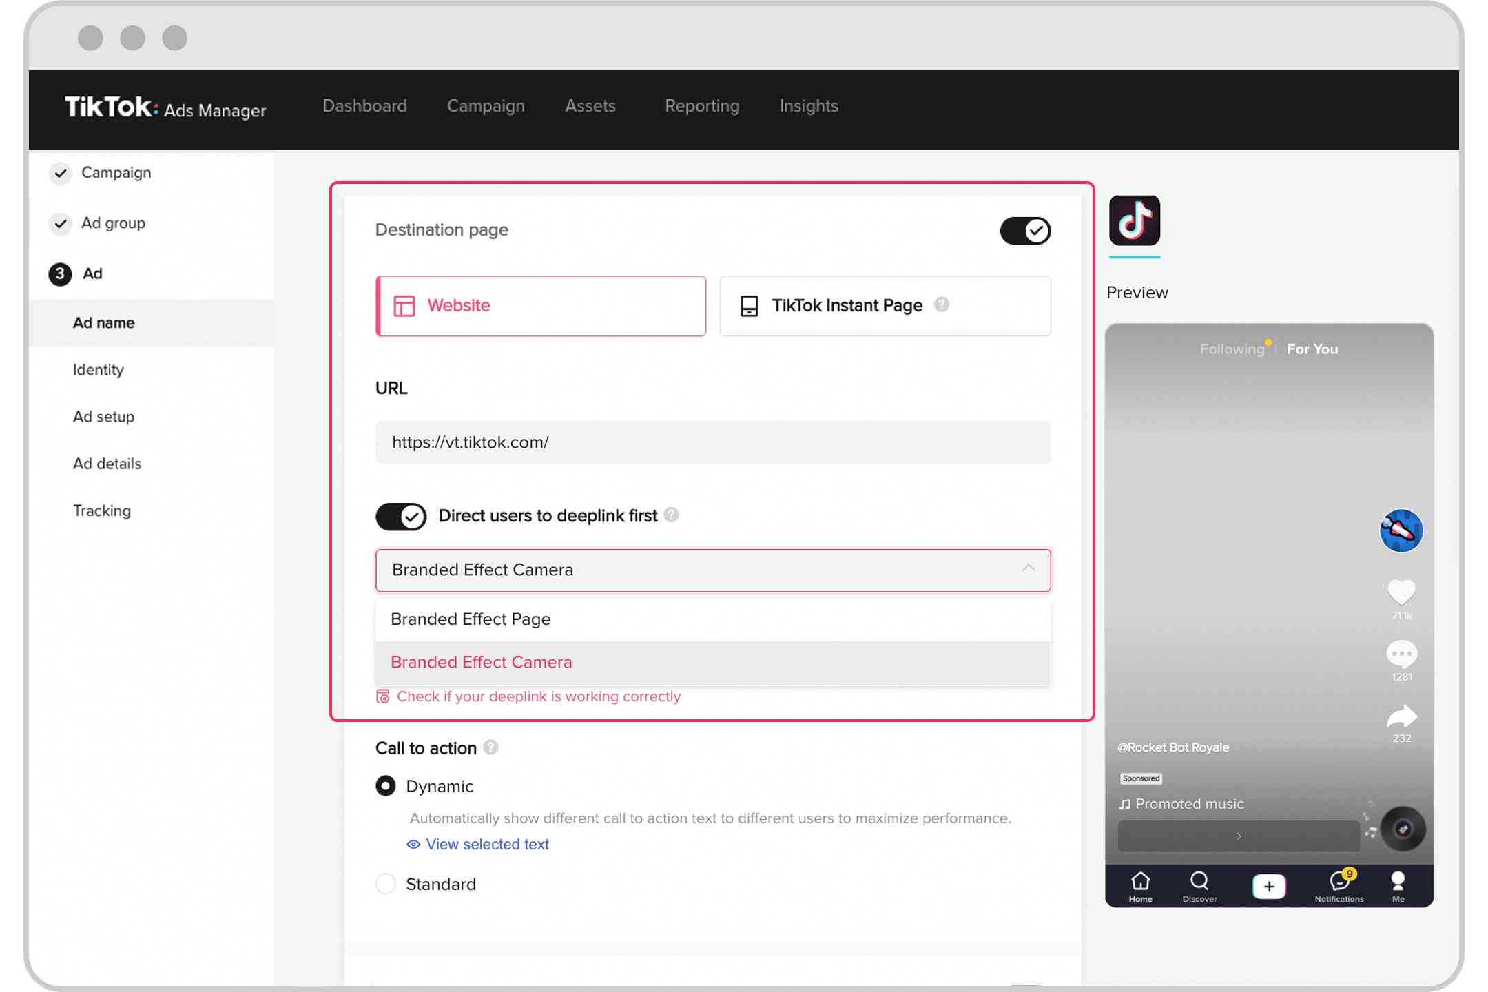Click View selected text link
This screenshot has width=1488, height=992.
pyautogui.click(x=487, y=844)
